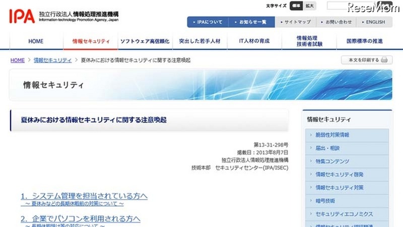Screen dimensions: 403x227
Task: Select the HOME navigation tab
Action: [x=36, y=41]
